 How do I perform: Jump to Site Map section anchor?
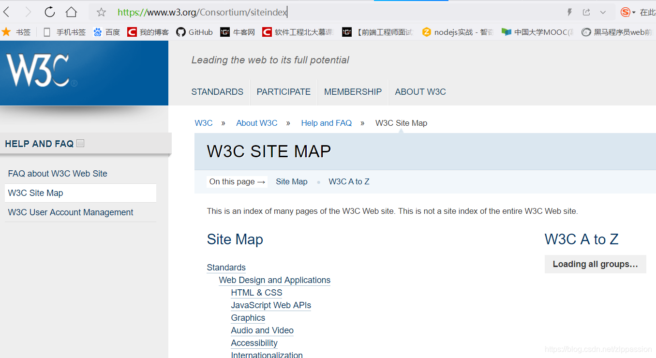click(292, 182)
